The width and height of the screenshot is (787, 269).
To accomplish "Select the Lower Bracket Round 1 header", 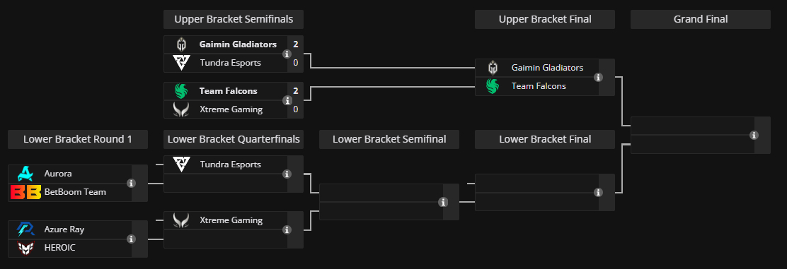I will pos(78,139).
